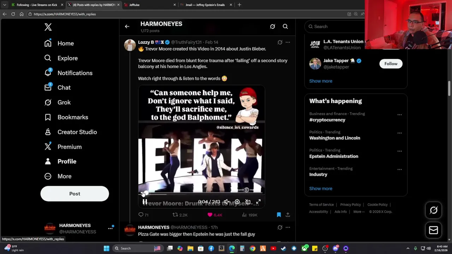Open the weather widget on the taskbar
452x254 pixels.
[14, 248]
